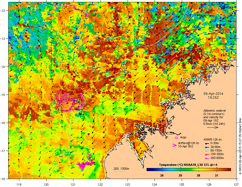Screen dimensions: 242x187
Task: Click longitude axis label '123'
Action: [128, 184]
